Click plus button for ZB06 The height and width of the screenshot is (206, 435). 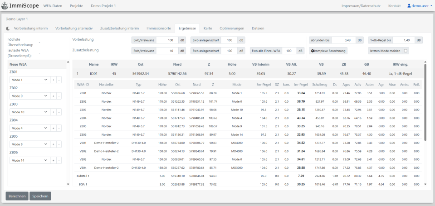click(54, 161)
